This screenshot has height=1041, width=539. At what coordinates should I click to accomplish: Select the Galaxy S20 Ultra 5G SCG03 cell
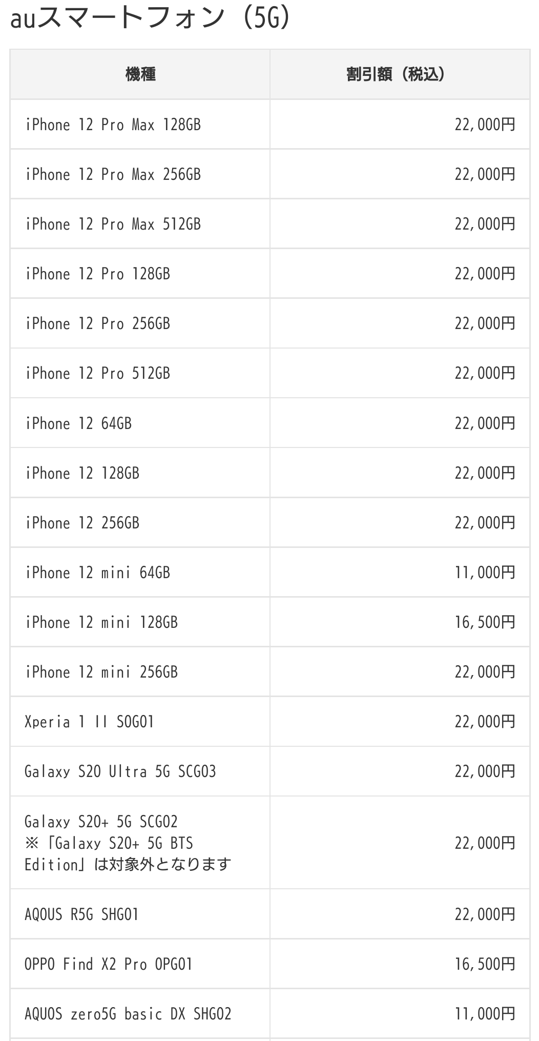tap(120, 772)
